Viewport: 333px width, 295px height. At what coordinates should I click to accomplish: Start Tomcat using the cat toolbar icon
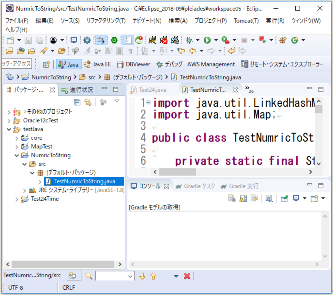click(x=152, y=40)
